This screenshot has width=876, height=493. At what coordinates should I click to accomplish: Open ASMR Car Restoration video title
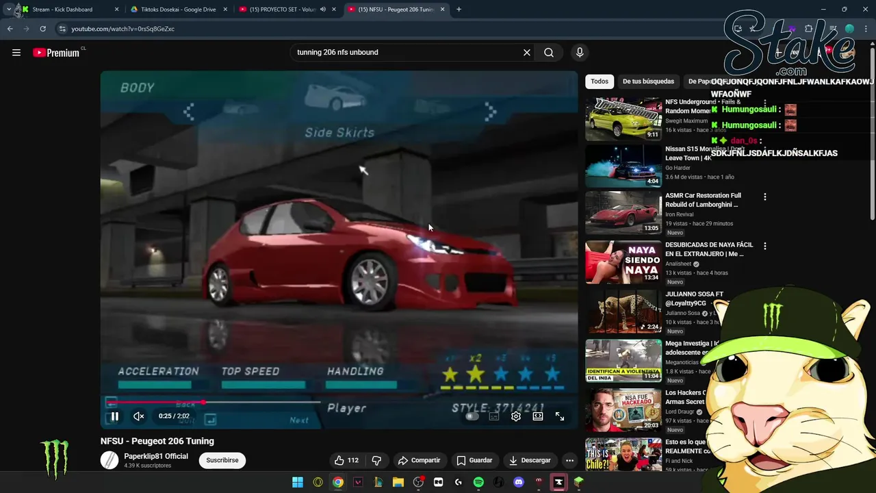(x=703, y=200)
